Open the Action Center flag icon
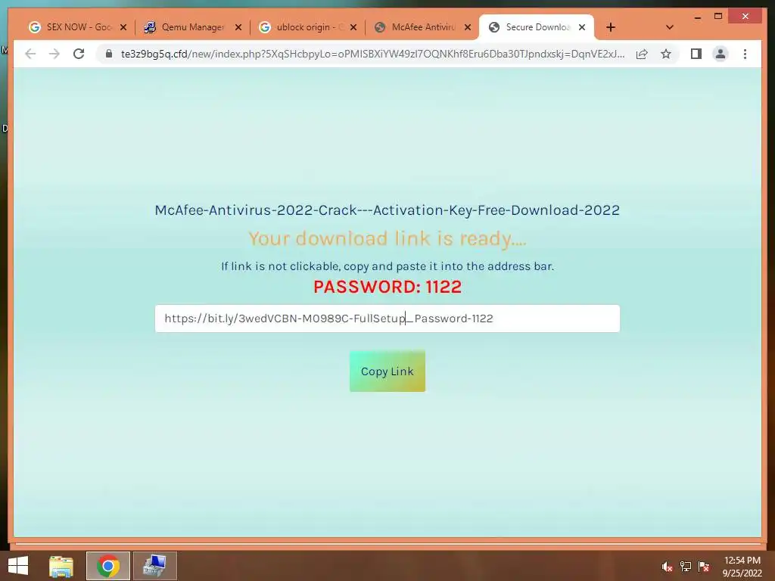The height and width of the screenshot is (581, 775). 704,567
